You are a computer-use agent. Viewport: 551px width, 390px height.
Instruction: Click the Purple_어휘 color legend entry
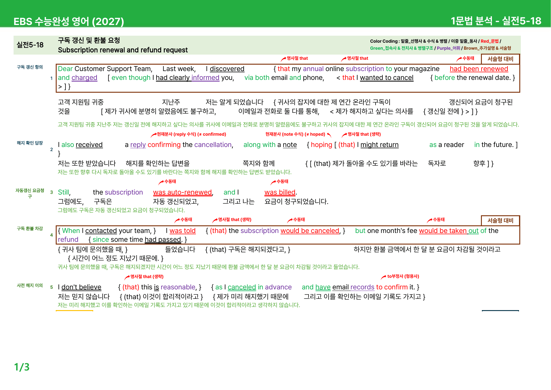(448, 48)
